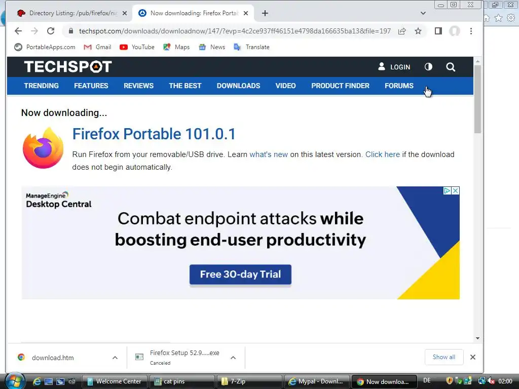Open a new browser tab

pos(265,13)
